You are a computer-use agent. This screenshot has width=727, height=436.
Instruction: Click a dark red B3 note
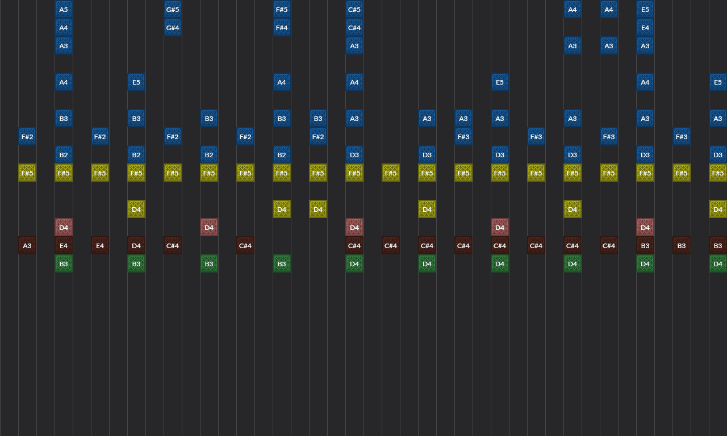[x=645, y=245]
